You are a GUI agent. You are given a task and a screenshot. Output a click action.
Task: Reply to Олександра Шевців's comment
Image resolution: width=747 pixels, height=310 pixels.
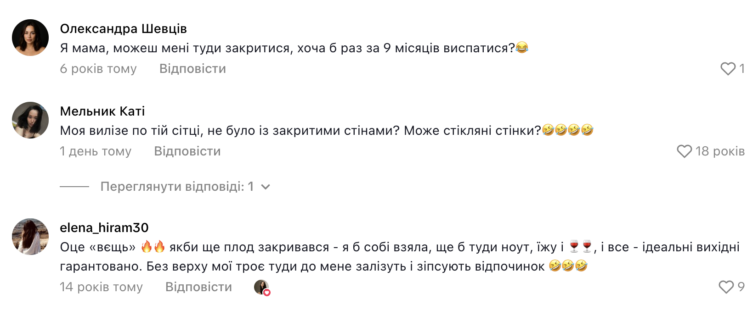(192, 69)
